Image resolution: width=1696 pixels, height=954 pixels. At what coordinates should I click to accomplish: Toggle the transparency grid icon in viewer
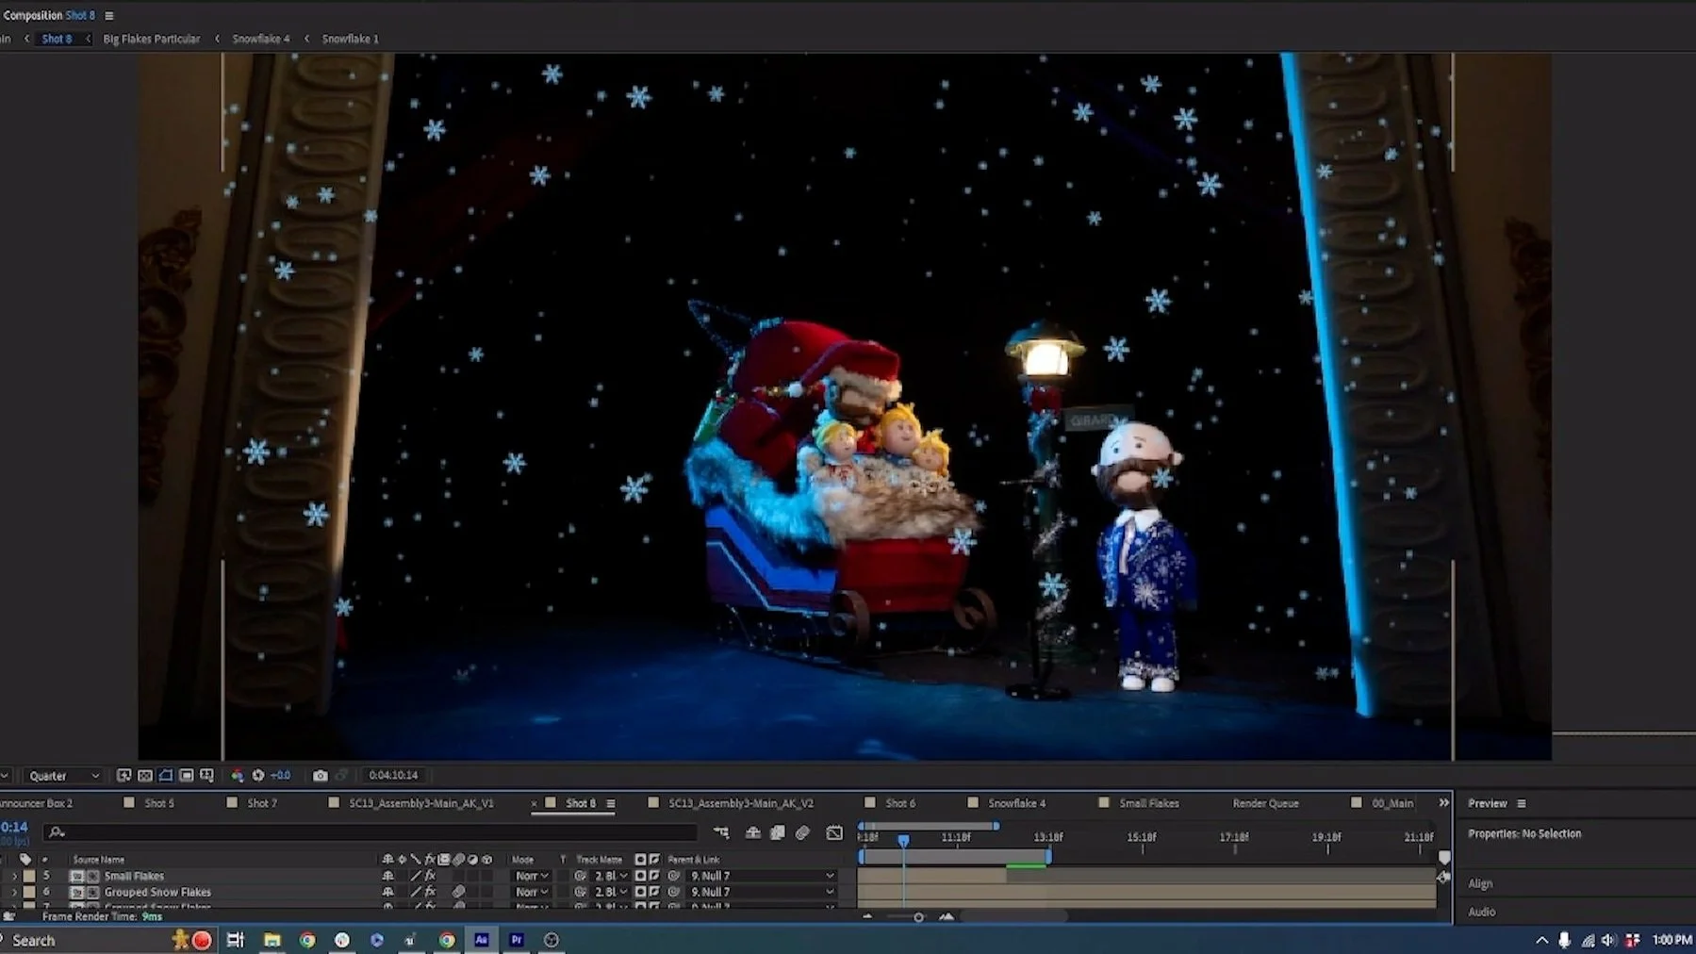tap(145, 775)
